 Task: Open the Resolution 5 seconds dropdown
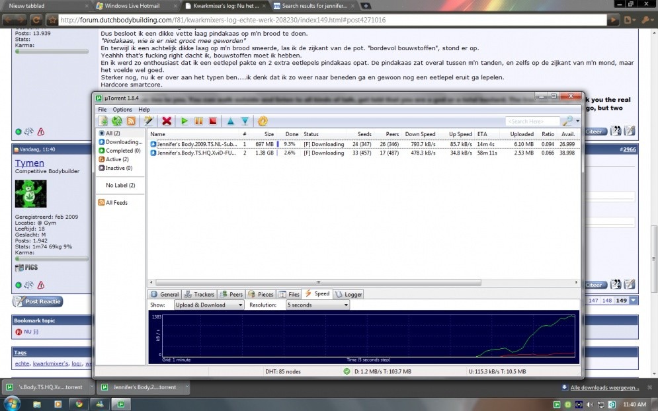[x=317, y=305]
